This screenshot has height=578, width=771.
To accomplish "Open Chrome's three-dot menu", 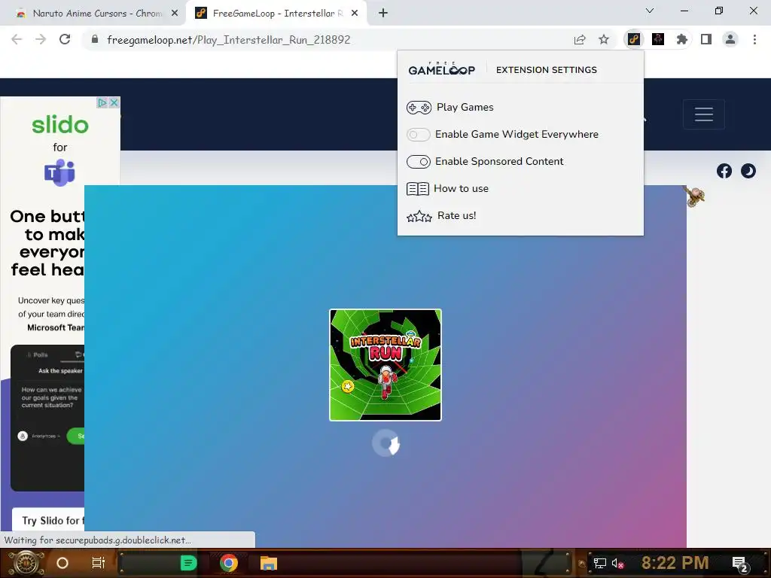I will [x=754, y=39].
